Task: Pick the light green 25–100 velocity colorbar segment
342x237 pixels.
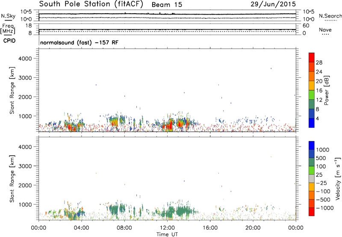Action: [x=312, y=170]
